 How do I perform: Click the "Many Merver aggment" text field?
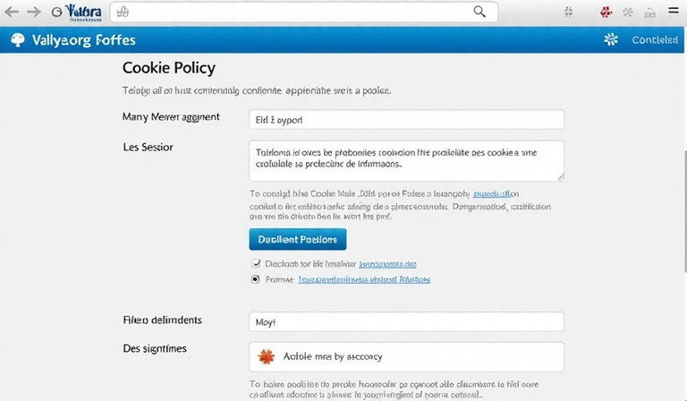coord(405,119)
